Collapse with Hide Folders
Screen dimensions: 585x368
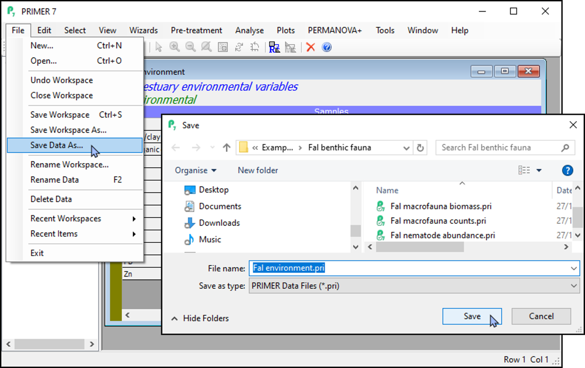[200, 318]
